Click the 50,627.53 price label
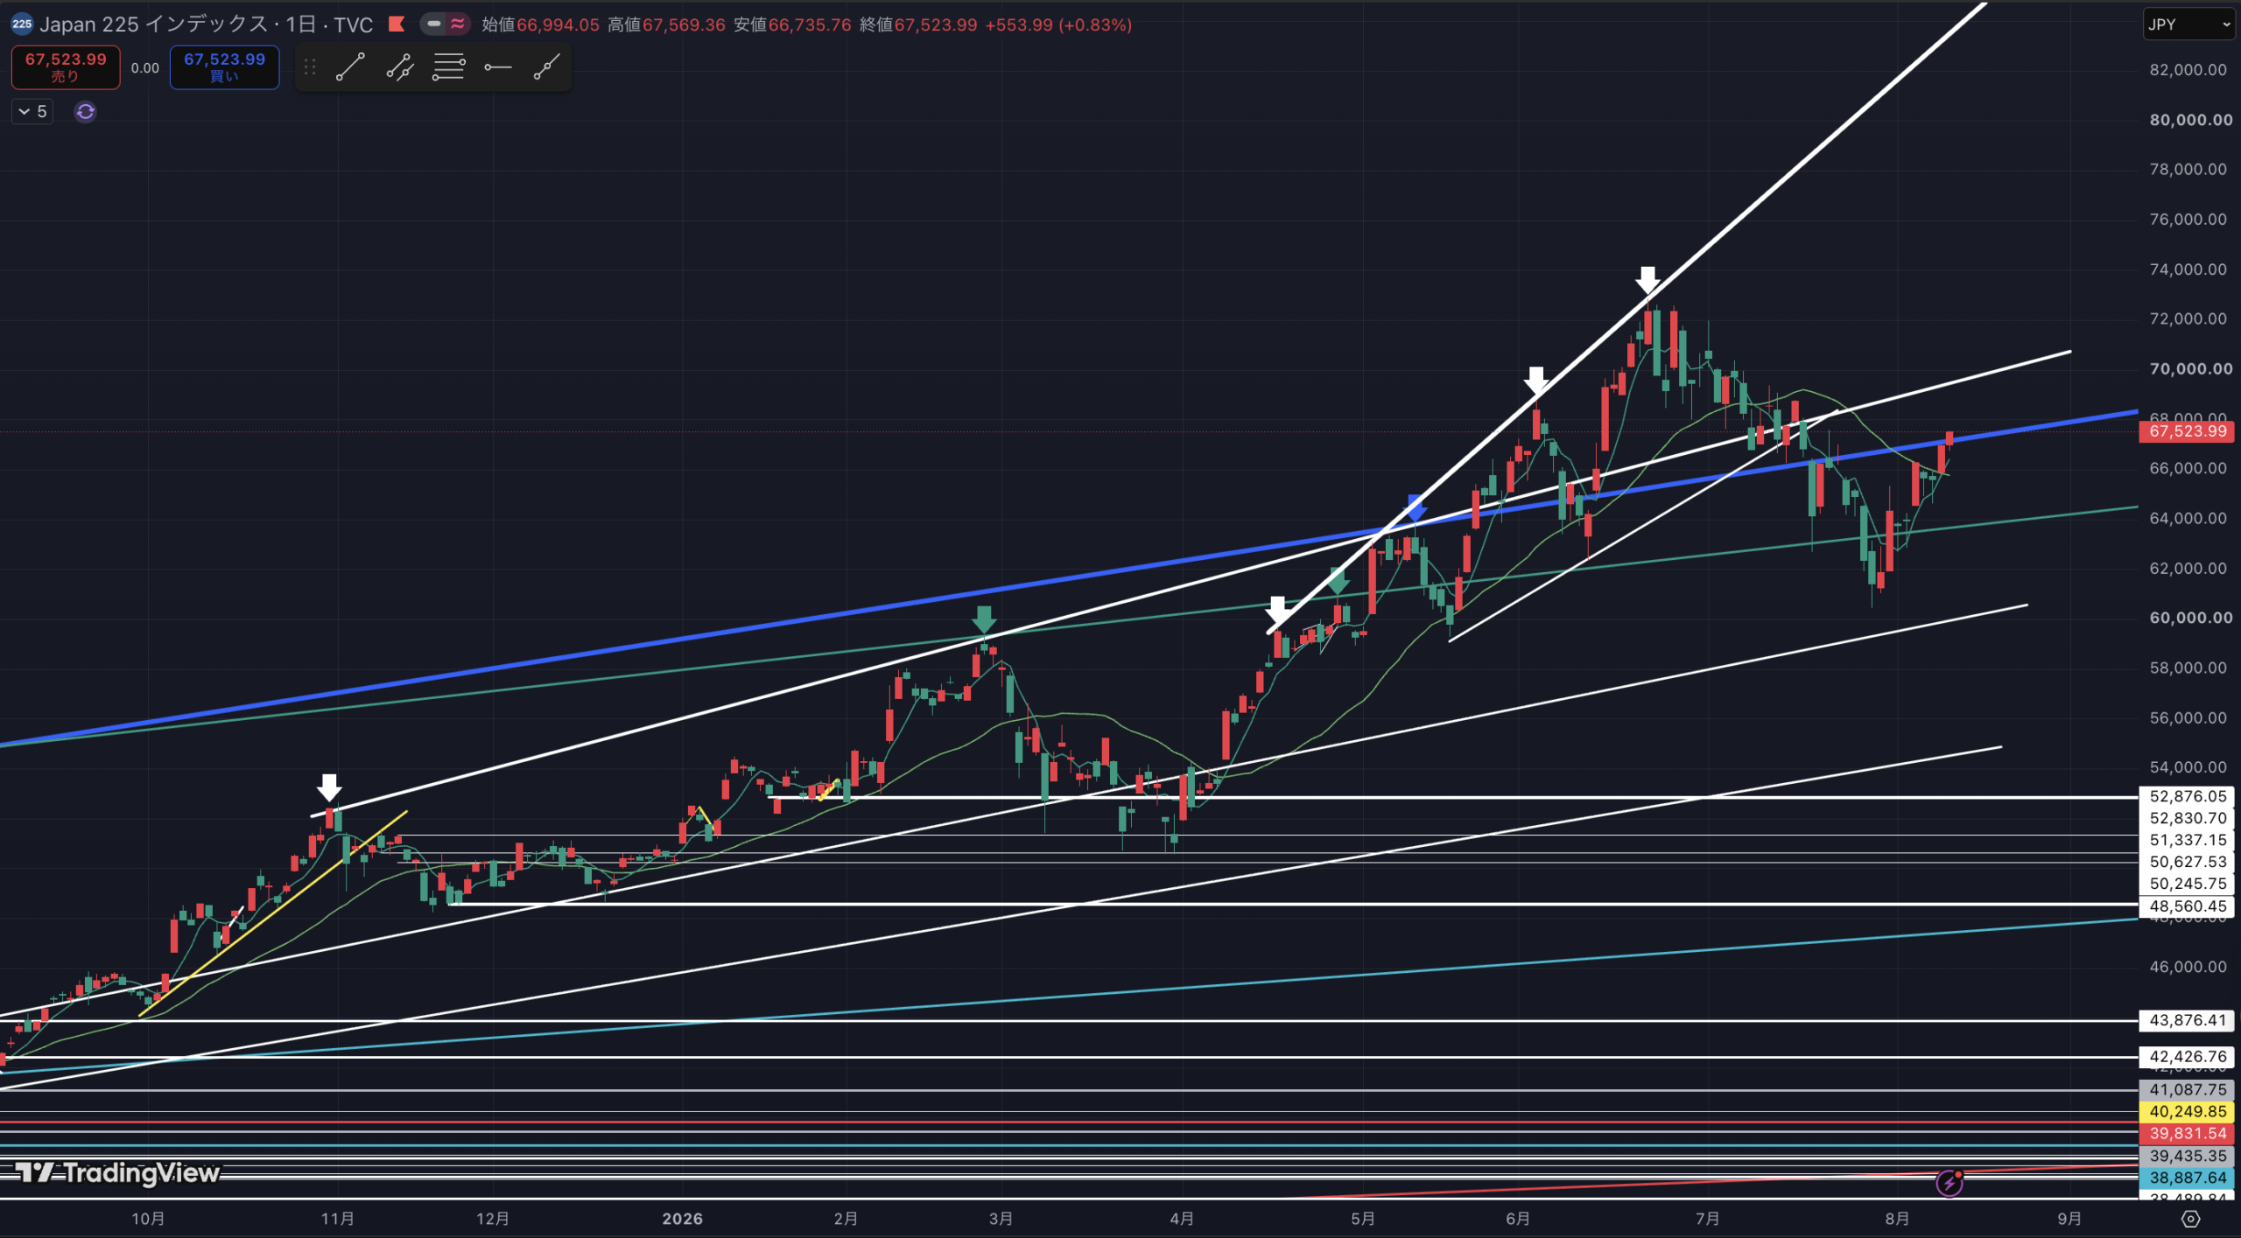This screenshot has height=1238, width=2241. [x=2188, y=862]
